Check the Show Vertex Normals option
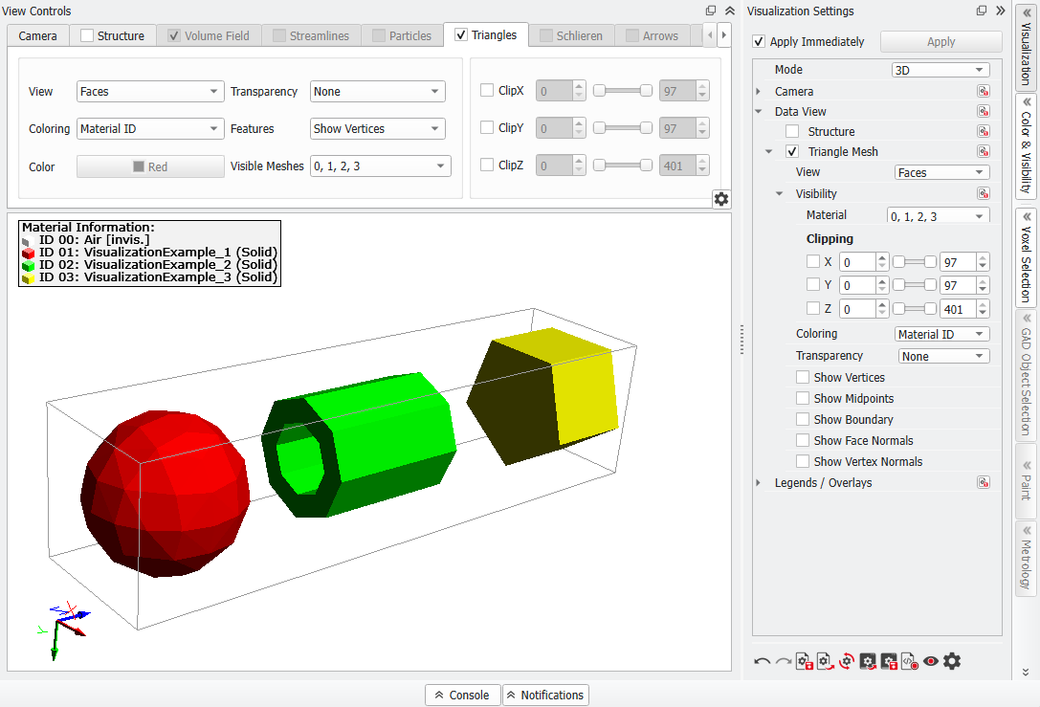This screenshot has width=1040, height=707. tap(803, 461)
